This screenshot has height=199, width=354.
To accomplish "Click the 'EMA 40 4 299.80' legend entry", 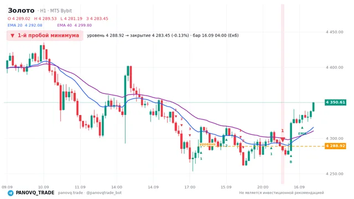I will pos(75,25).
